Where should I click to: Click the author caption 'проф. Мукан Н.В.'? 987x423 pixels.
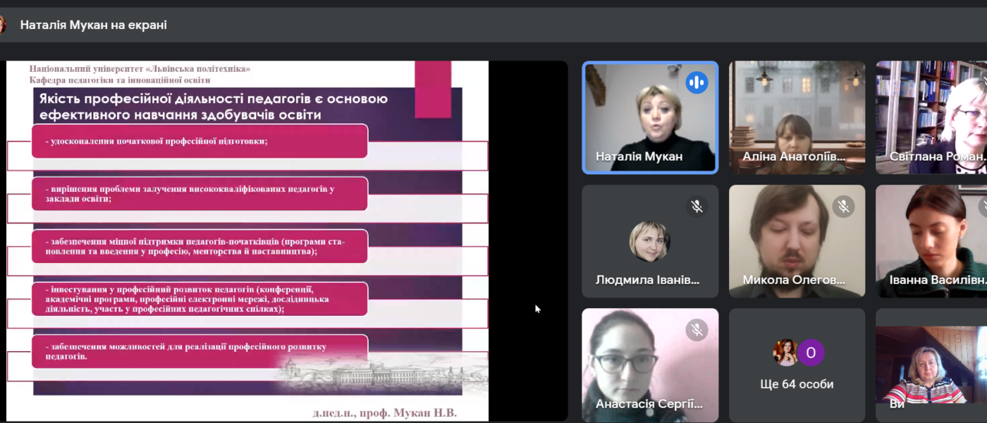pos(384,413)
